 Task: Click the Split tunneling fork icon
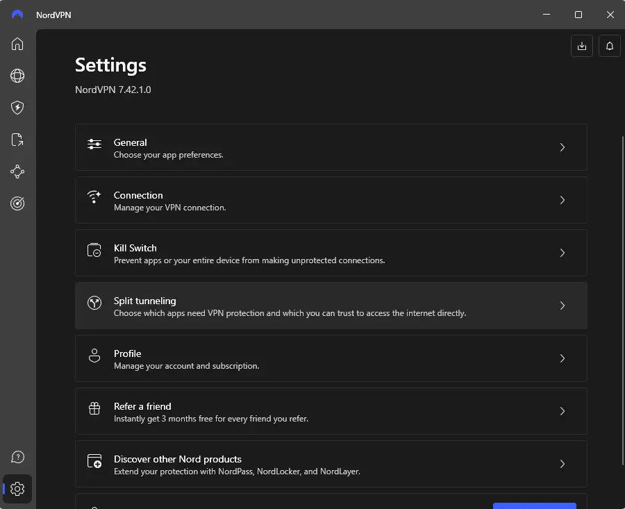(x=94, y=303)
